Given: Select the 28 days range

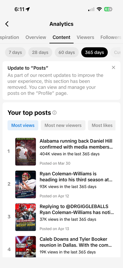Looking at the screenshot, I should pos(40,52).
